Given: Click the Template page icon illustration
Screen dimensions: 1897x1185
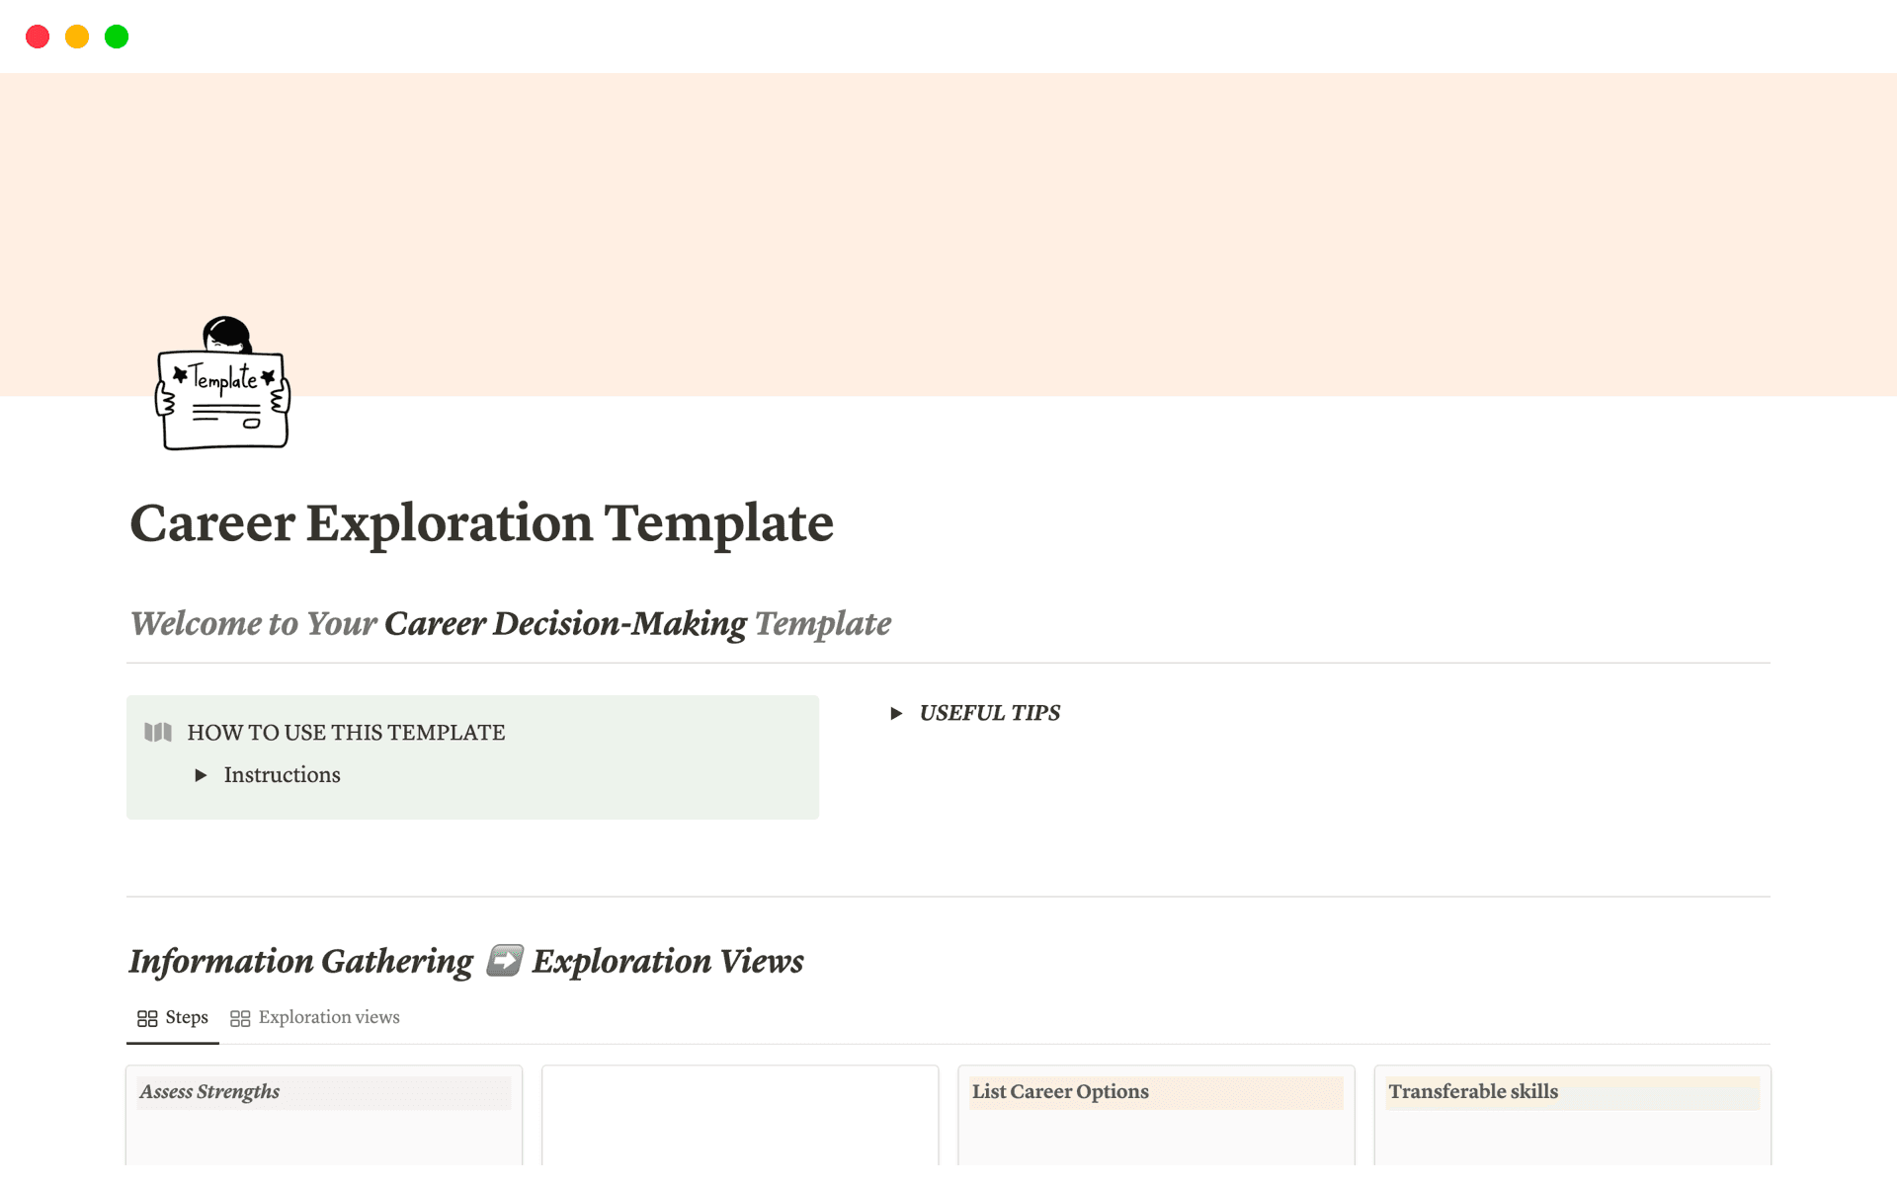Looking at the screenshot, I should (x=223, y=384).
